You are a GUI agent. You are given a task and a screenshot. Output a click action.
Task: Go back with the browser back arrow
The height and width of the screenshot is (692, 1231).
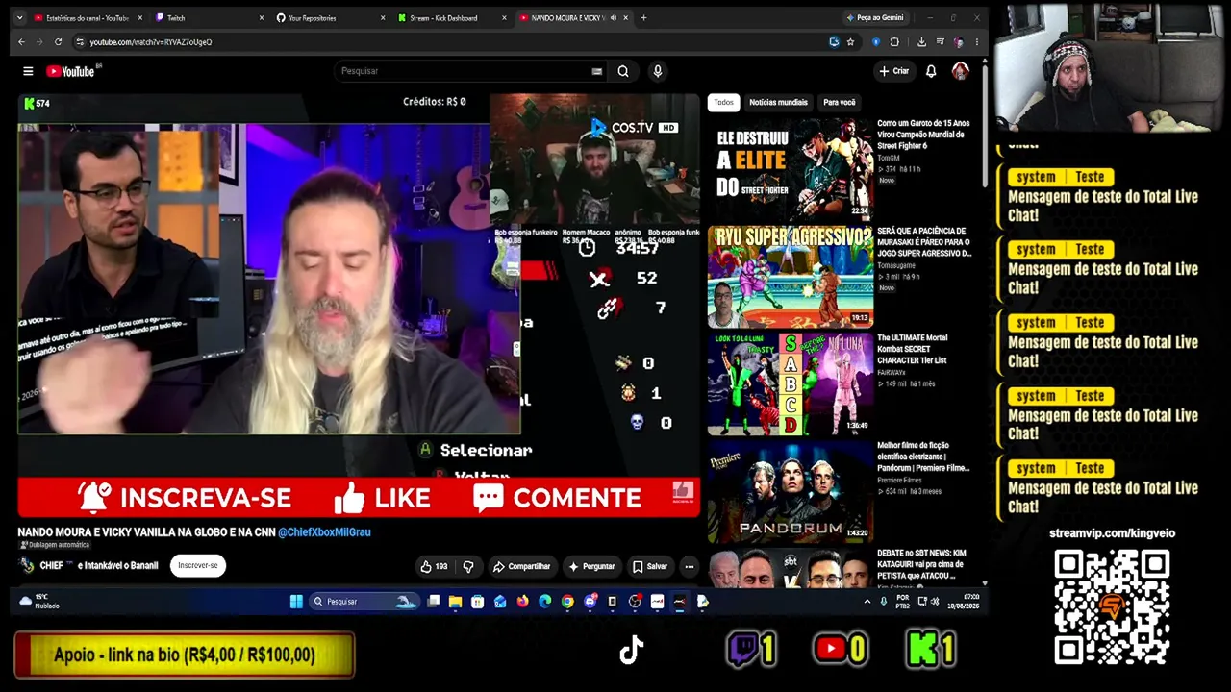point(21,42)
